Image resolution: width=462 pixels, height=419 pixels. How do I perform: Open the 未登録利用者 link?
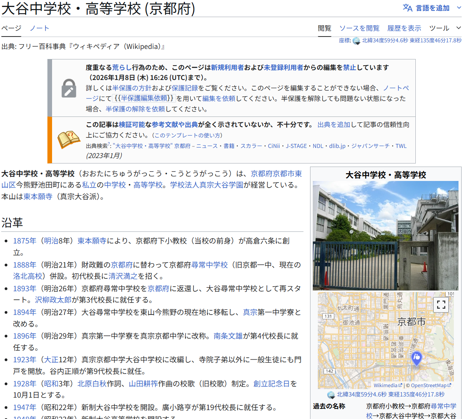(x=283, y=68)
